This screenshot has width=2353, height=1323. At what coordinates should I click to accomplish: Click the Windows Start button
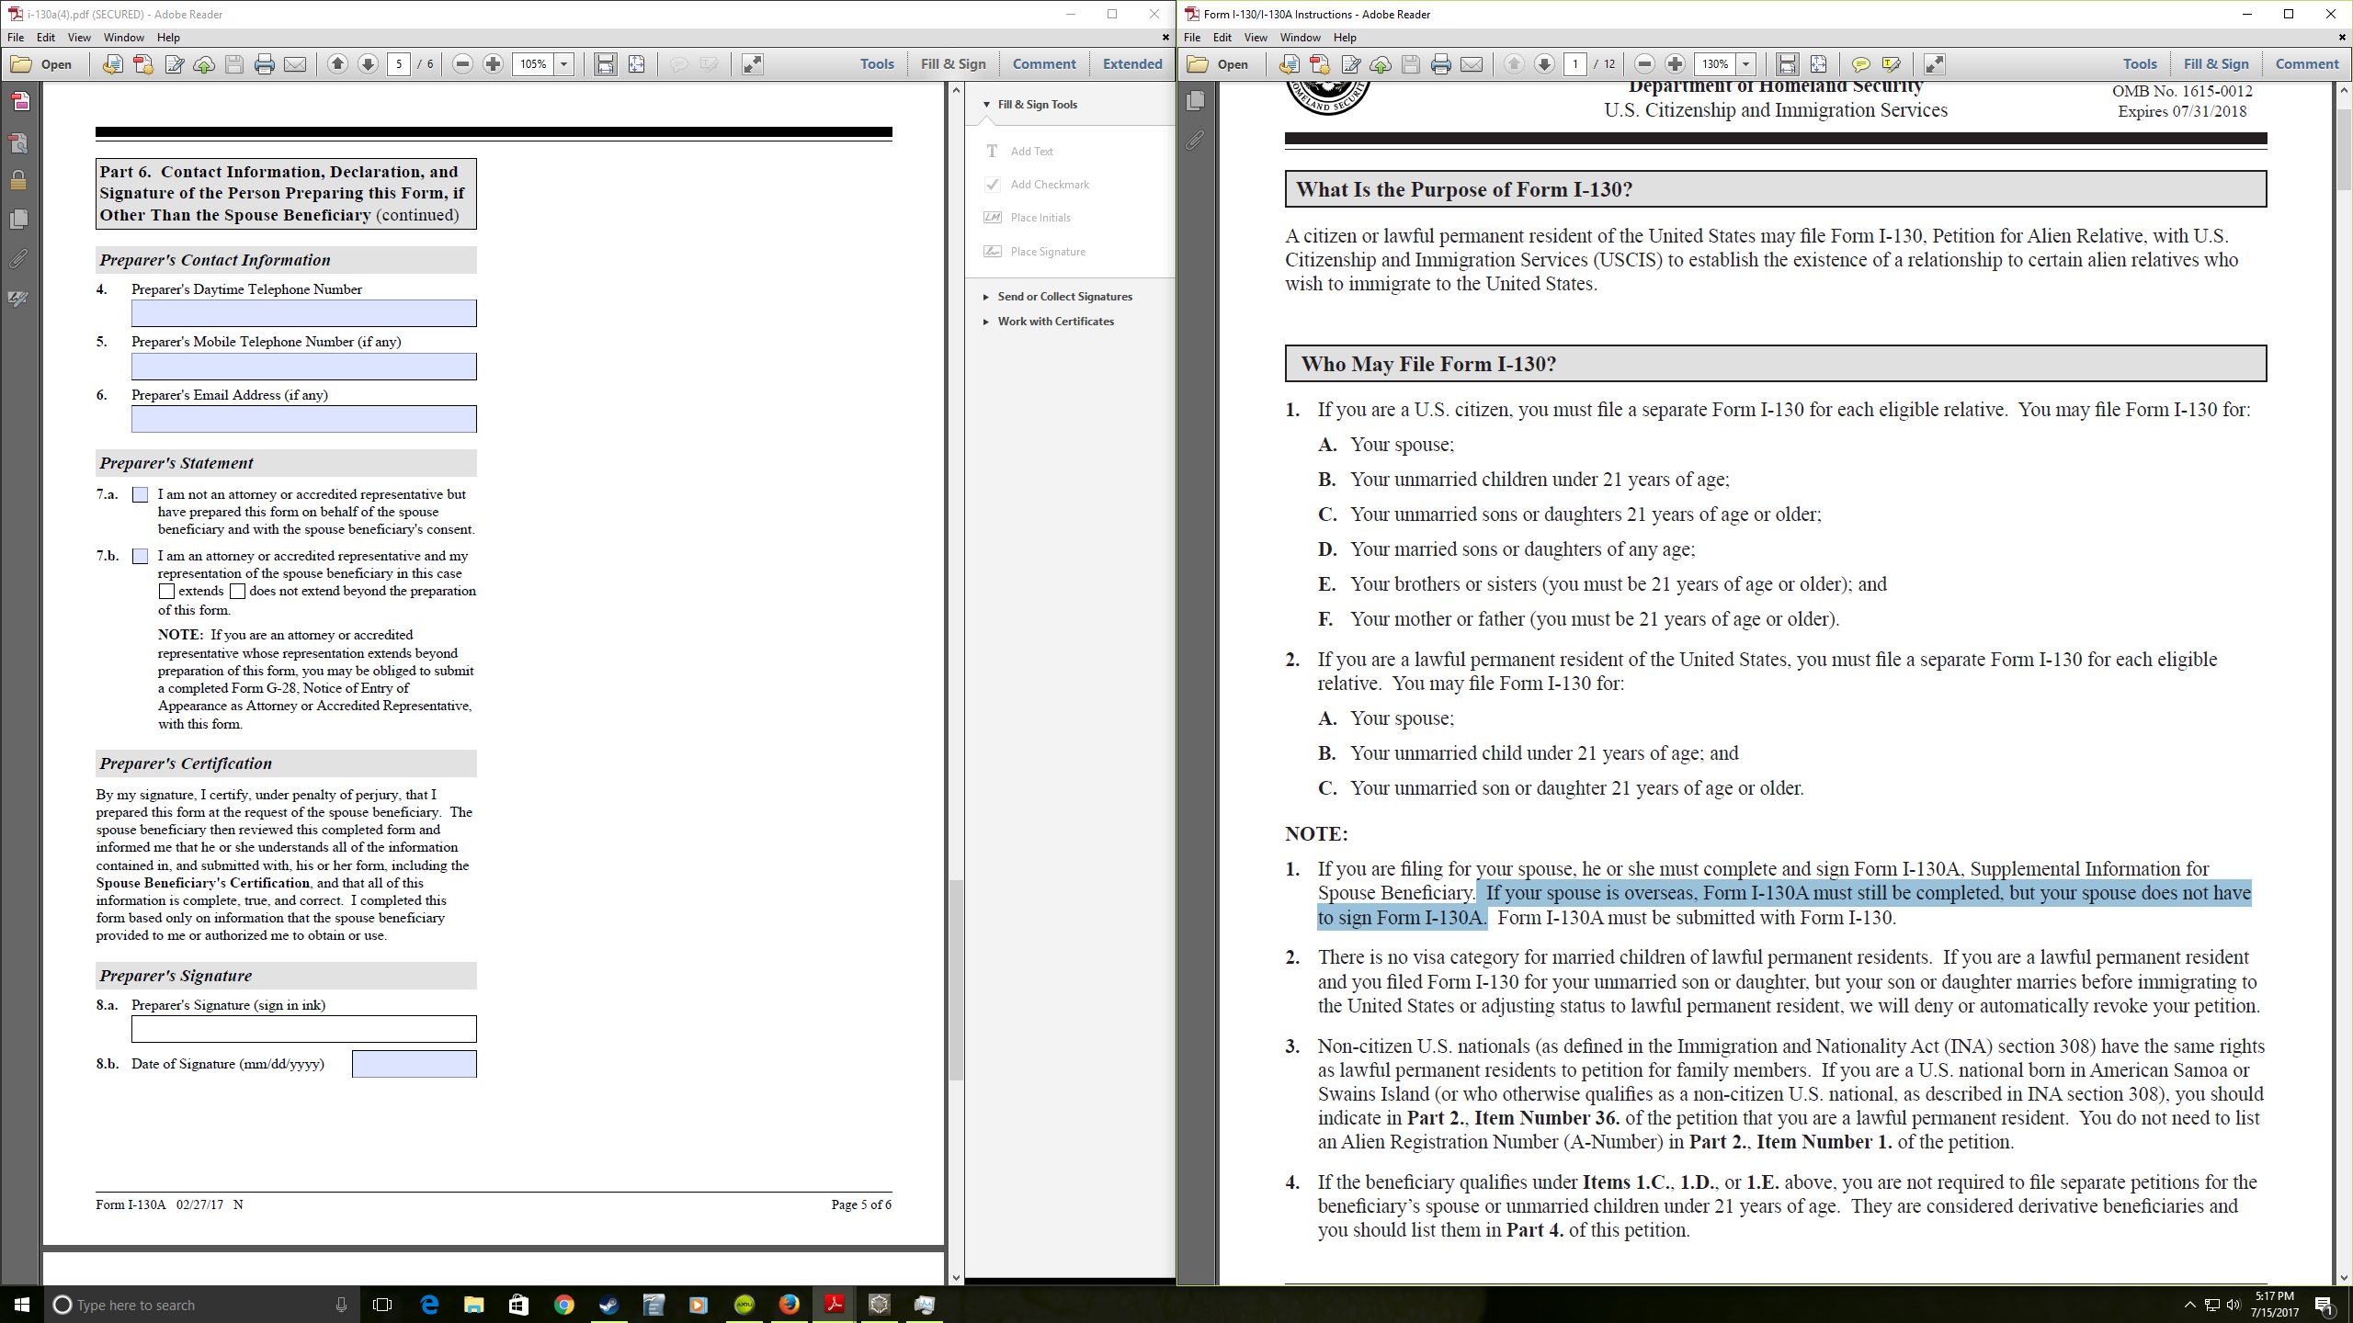[x=22, y=1305]
